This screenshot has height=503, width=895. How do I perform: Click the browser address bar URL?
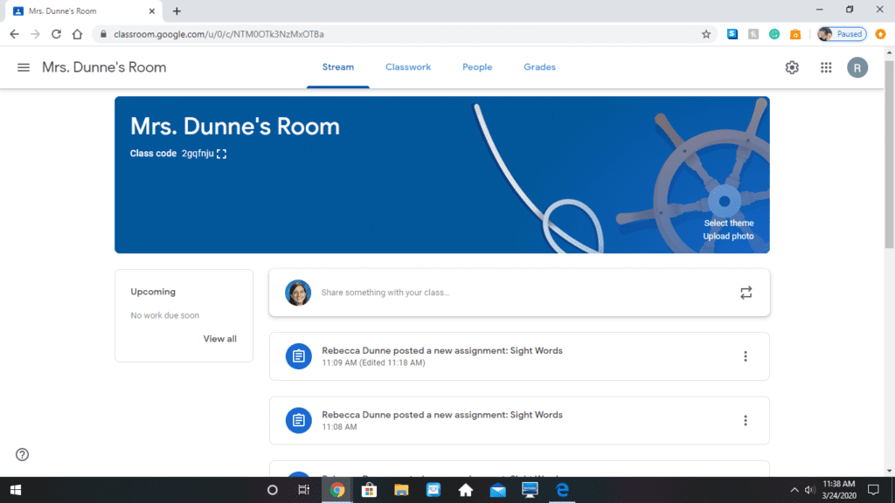219,34
